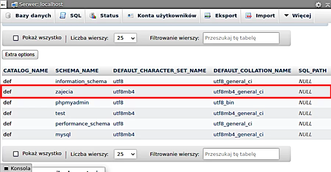
Task: Open bottom Liczba wierszy dropdown
Action: (x=125, y=154)
